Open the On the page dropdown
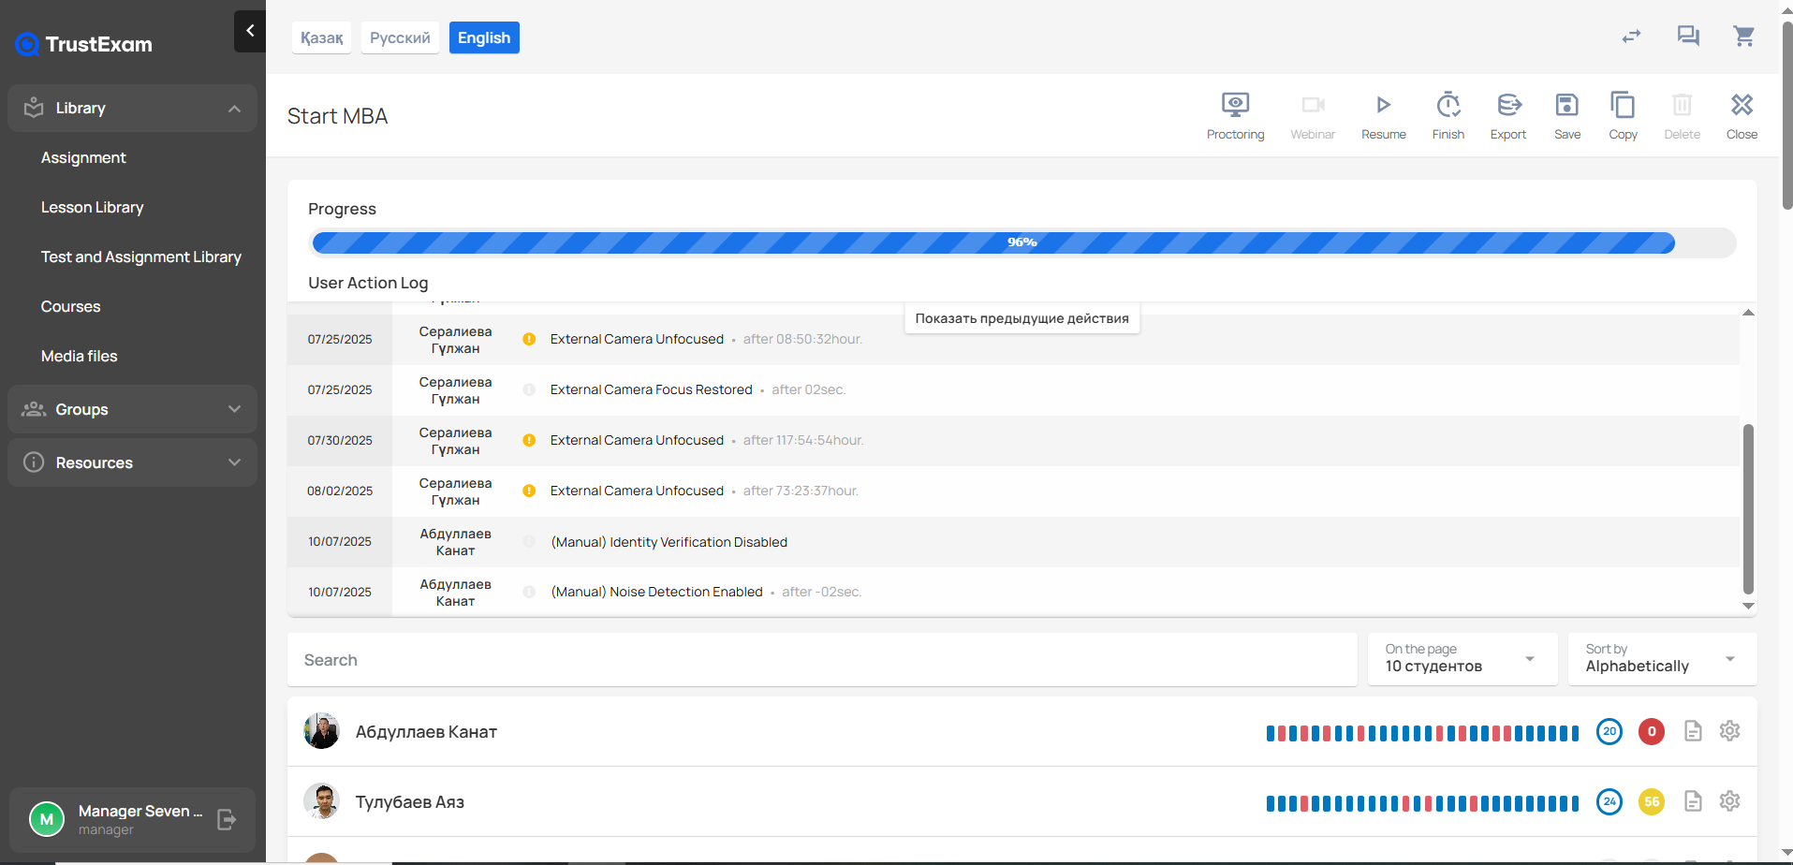This screenshot has width=1793, height=865. tap(1461, 659)
